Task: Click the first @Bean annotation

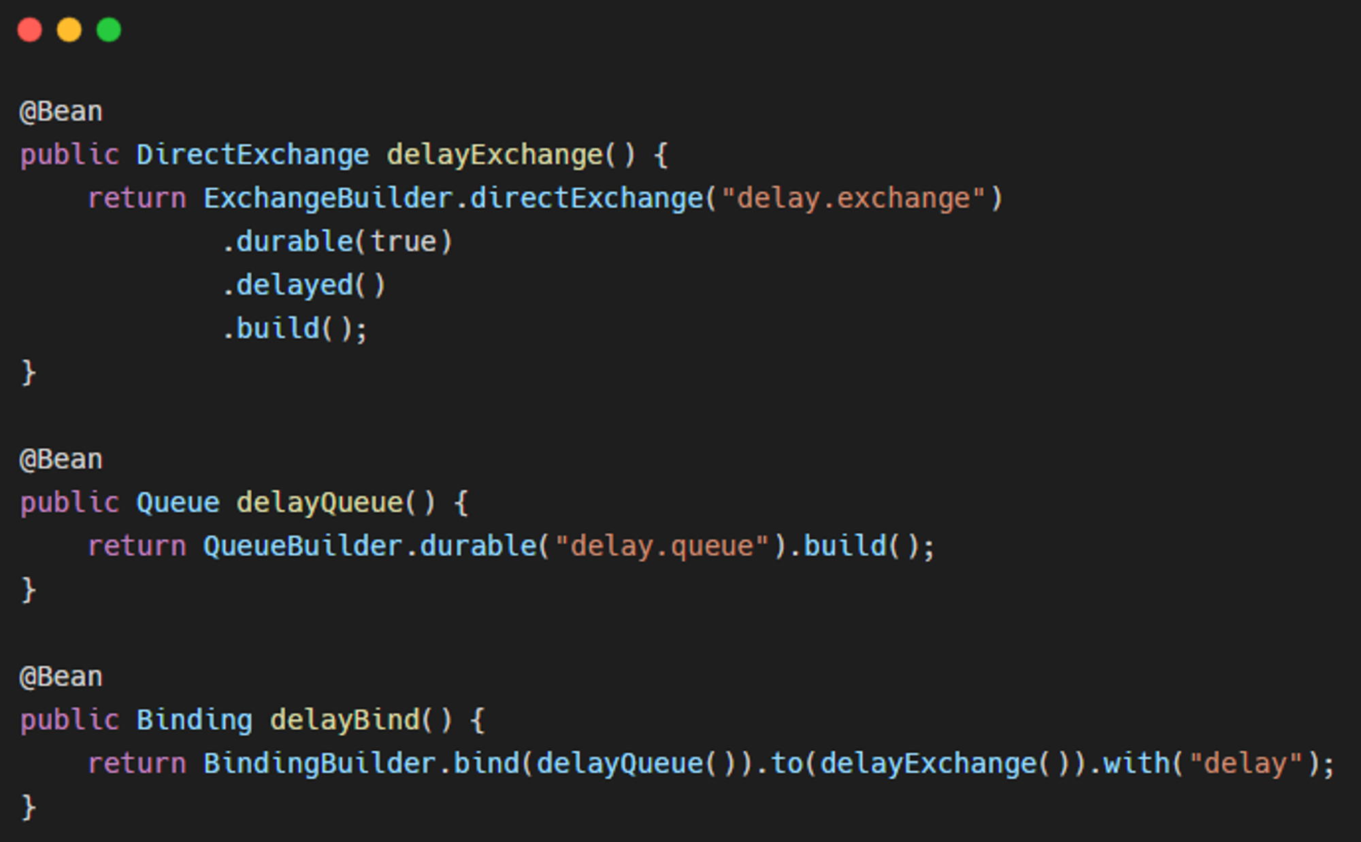Action: [61, 112]
